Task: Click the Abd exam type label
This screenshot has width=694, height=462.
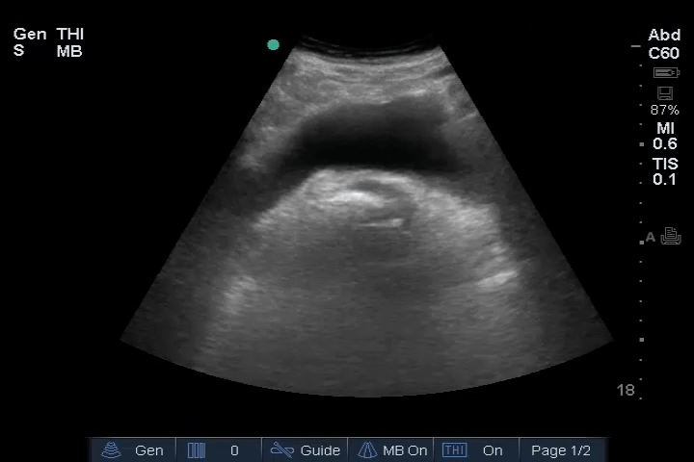Action: [x=664, y=36]
